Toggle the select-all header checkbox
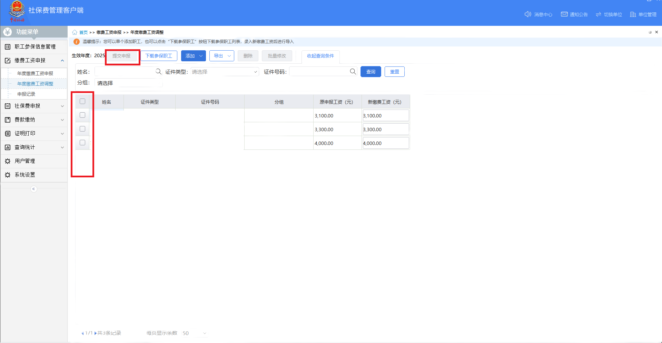Screen dimensions: 662x343 pyautogui.click(x=82, y=101)
